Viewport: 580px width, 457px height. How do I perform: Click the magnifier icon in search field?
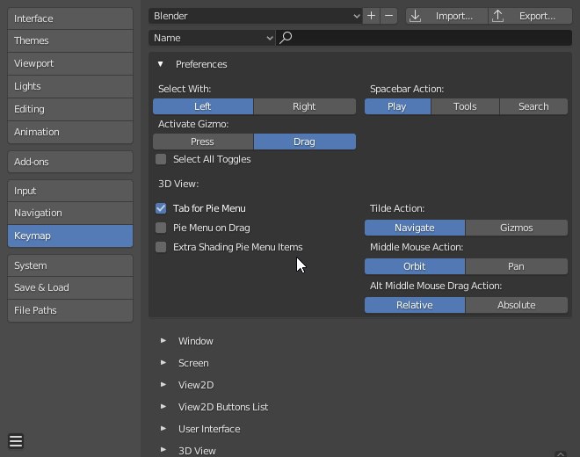tap(286, 38)
